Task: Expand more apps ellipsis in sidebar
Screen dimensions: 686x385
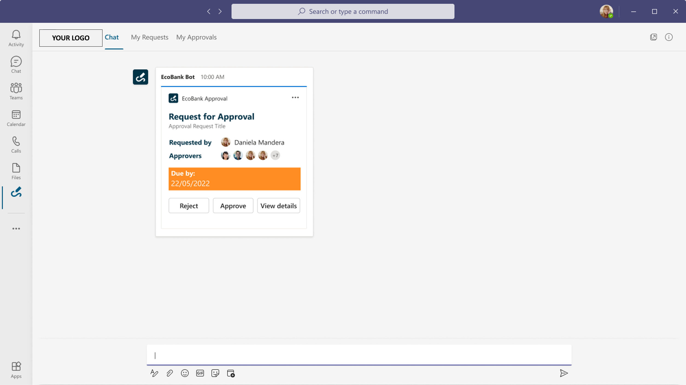Action: (x=16, y=229)
